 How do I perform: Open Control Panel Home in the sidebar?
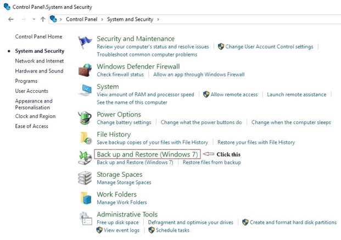38,37
